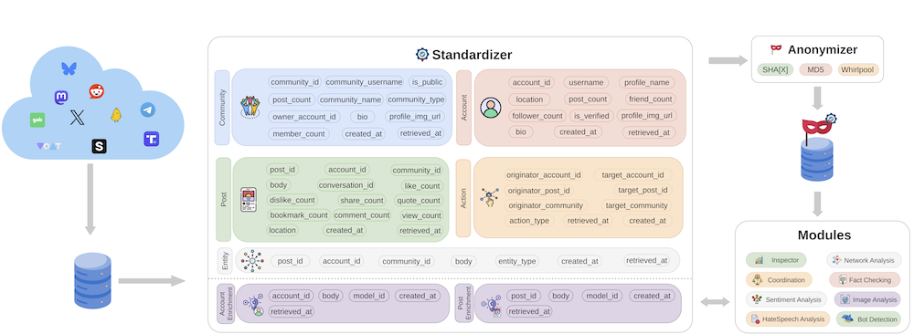Click the vertical Action section label

click(463, 198)
